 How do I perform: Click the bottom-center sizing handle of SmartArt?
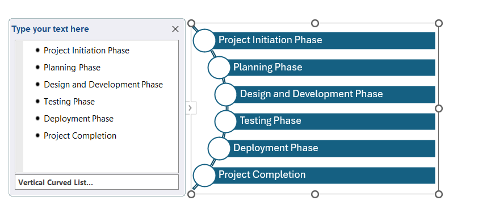(314, 194)
